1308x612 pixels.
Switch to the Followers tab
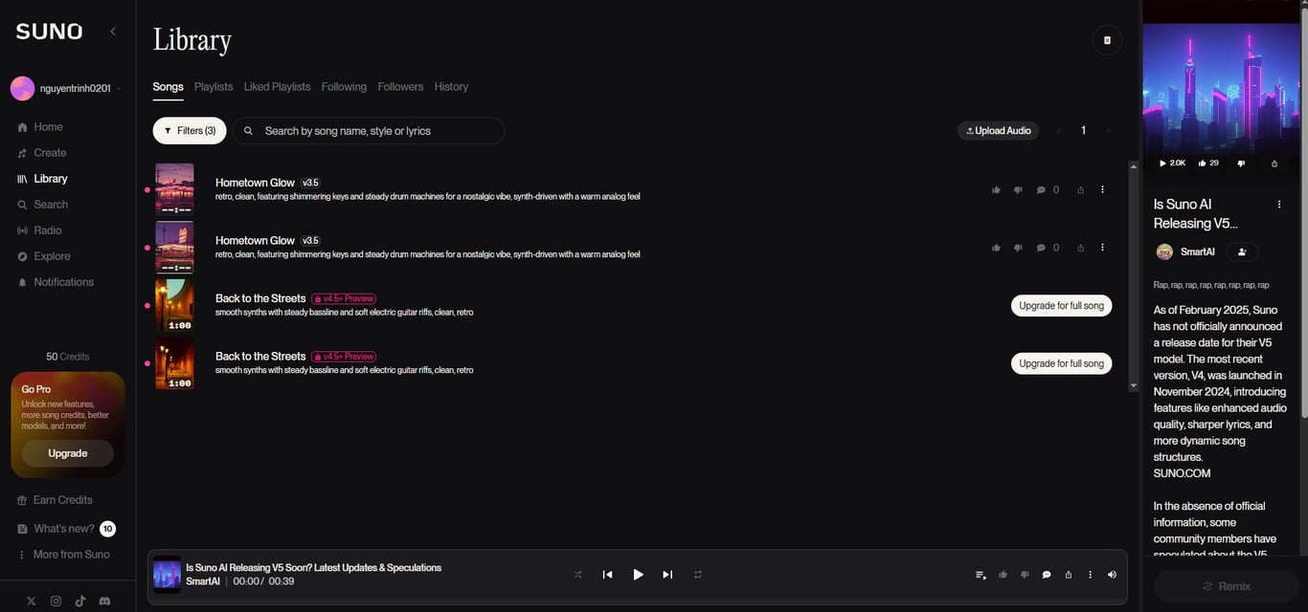400,87
